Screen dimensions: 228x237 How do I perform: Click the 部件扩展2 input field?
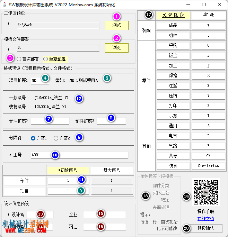click(50, 121)
